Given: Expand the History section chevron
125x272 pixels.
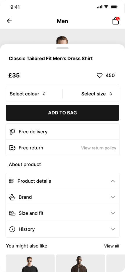Looking at the screenshot, I should pyautogui.click(x=113, y=229).
